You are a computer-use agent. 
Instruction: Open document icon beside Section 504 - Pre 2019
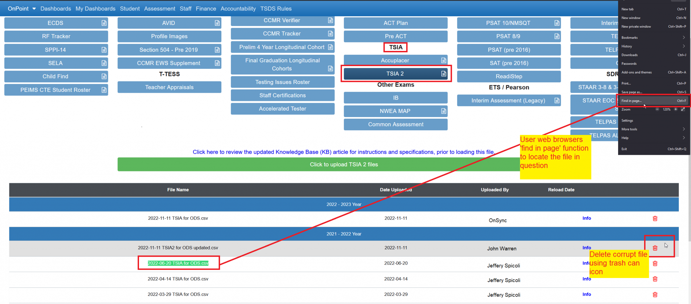pos(216,50)
